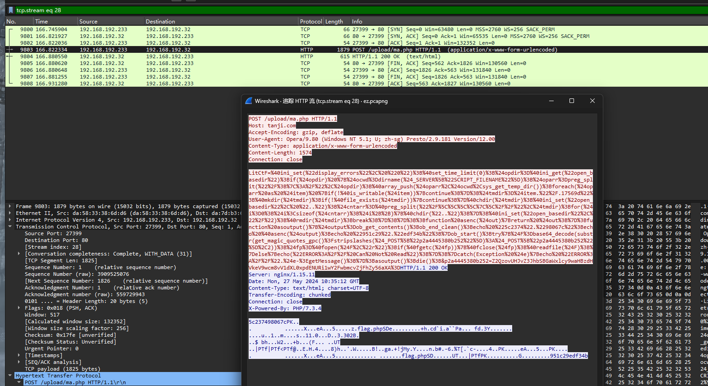708x386 pixels.
Task: Click the Length column header
Action: click(334, 21)
